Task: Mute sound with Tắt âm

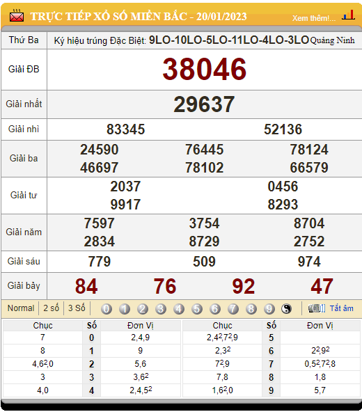Action: click(x=342, y=308)
